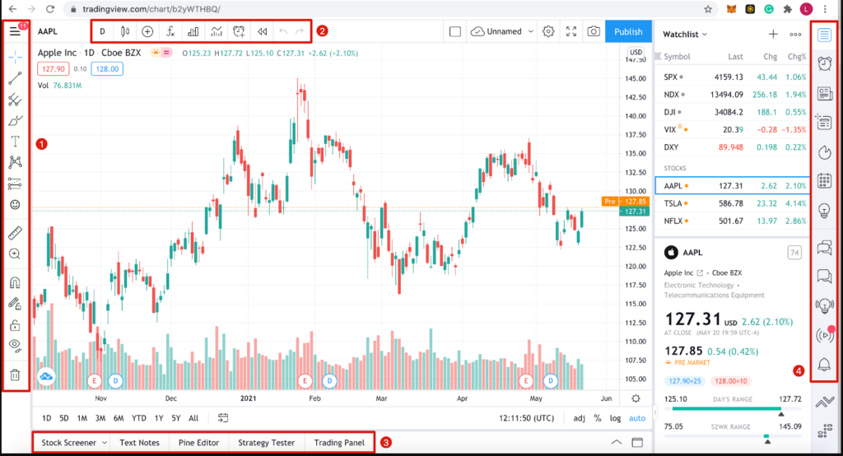Toggle stay in drawing mode

(x=15, y=304)
